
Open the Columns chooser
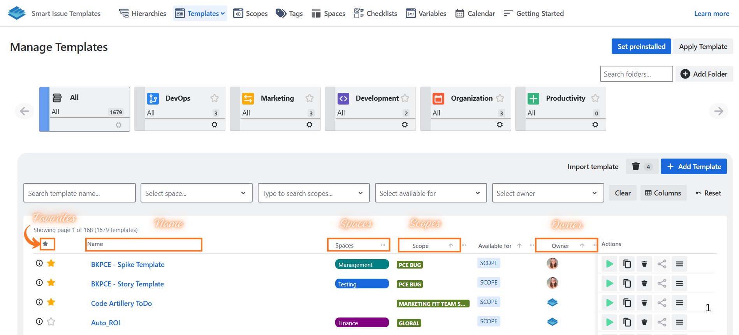663,193
